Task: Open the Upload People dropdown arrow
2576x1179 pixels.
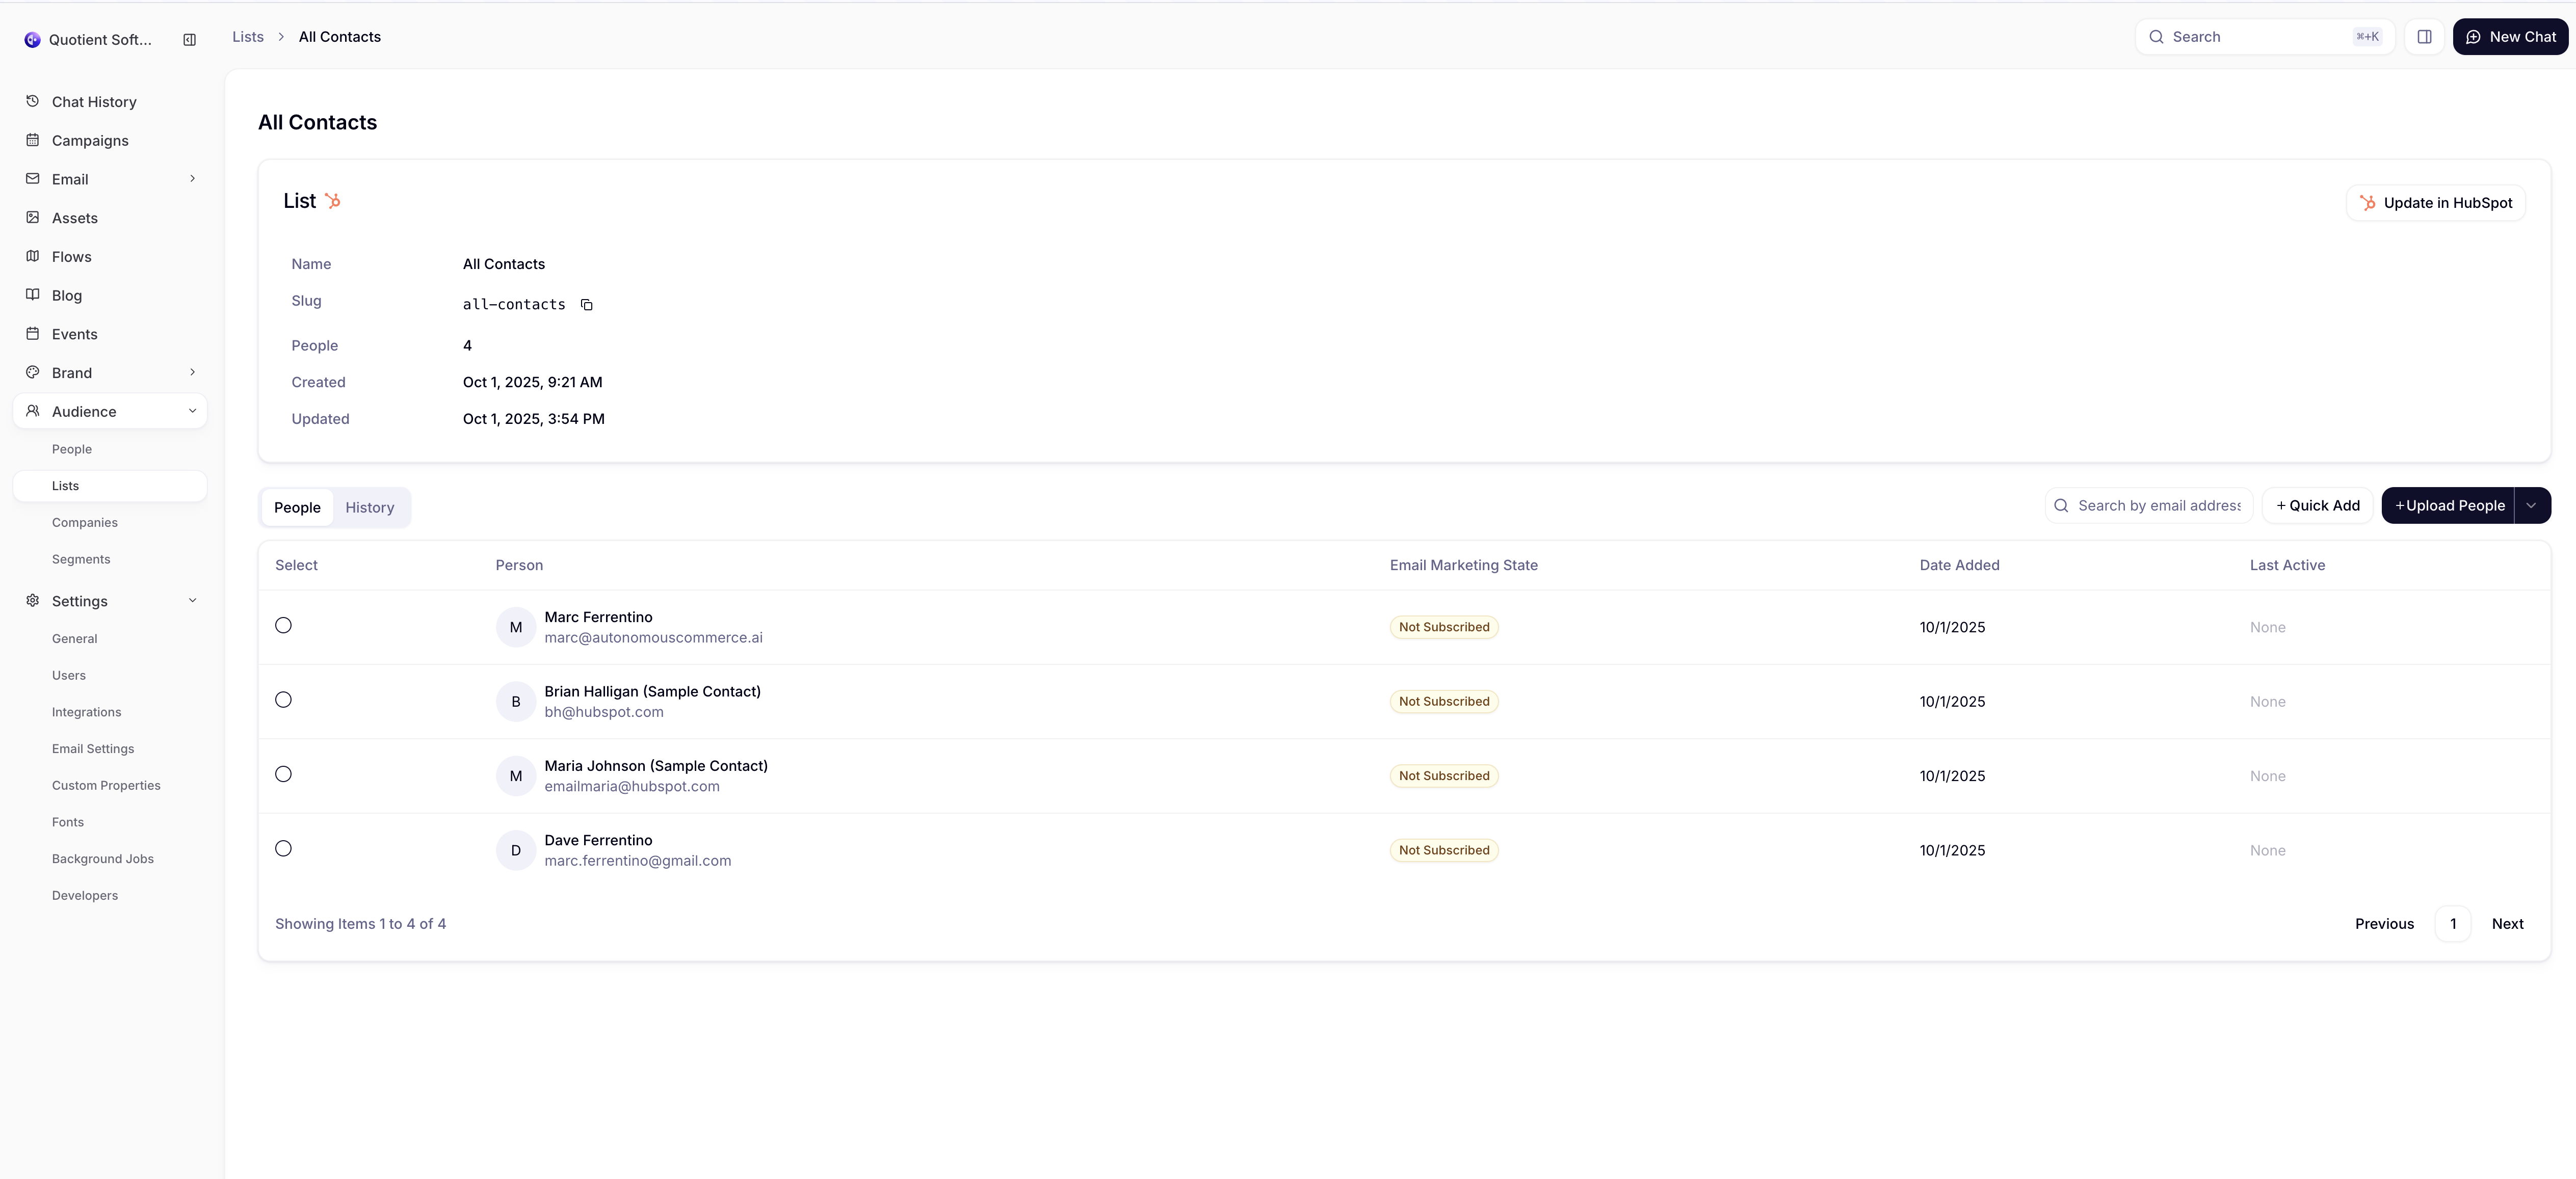Action: (2532, 505)
